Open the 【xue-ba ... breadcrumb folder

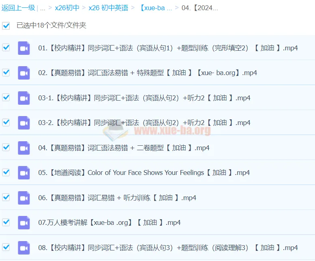156,8
